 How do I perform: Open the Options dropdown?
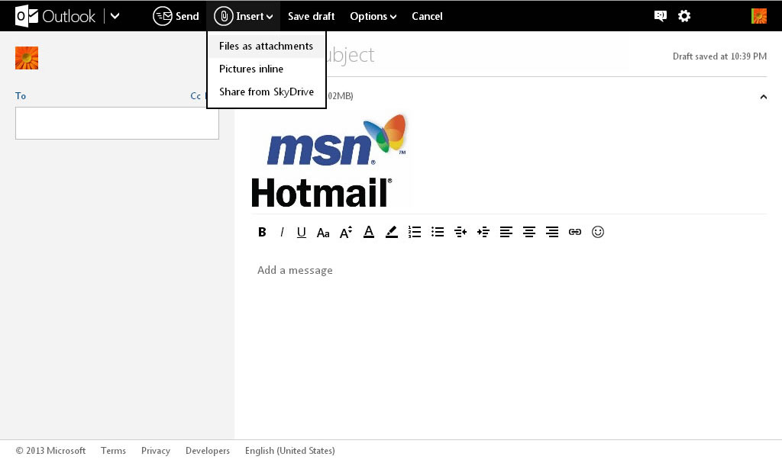click(373, 16)
